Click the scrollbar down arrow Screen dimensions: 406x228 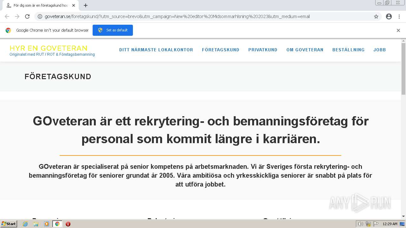403,216
